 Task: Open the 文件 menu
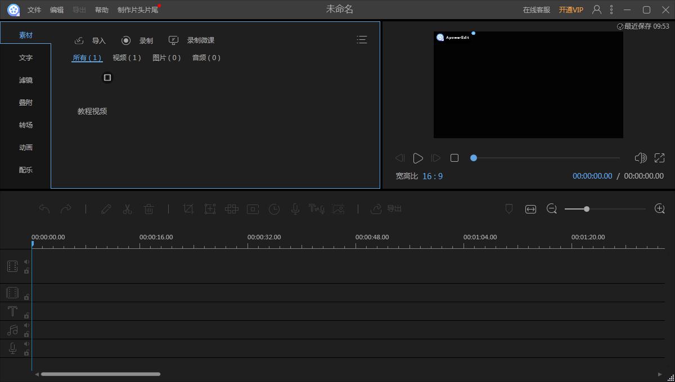(x=34, y=10)
